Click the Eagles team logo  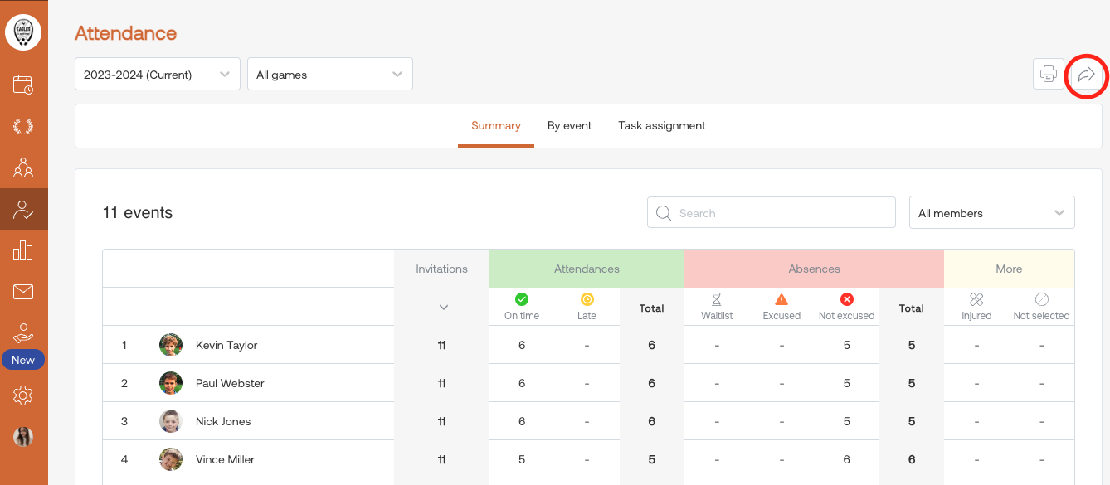click(x=23, y=32)
